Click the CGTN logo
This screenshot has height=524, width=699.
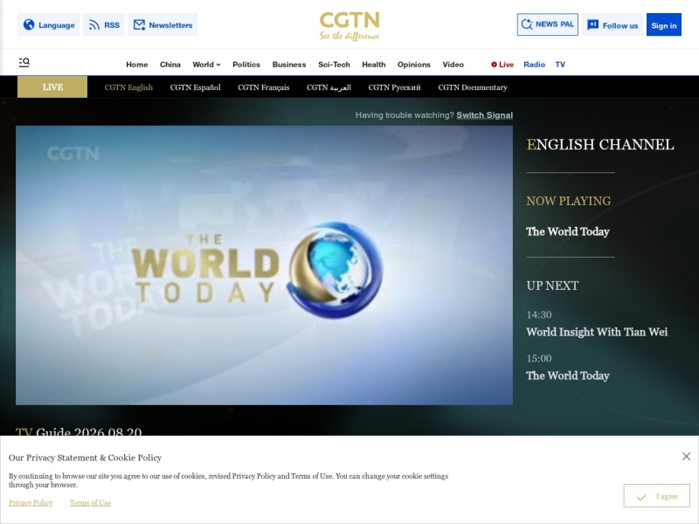click(349, 26)
